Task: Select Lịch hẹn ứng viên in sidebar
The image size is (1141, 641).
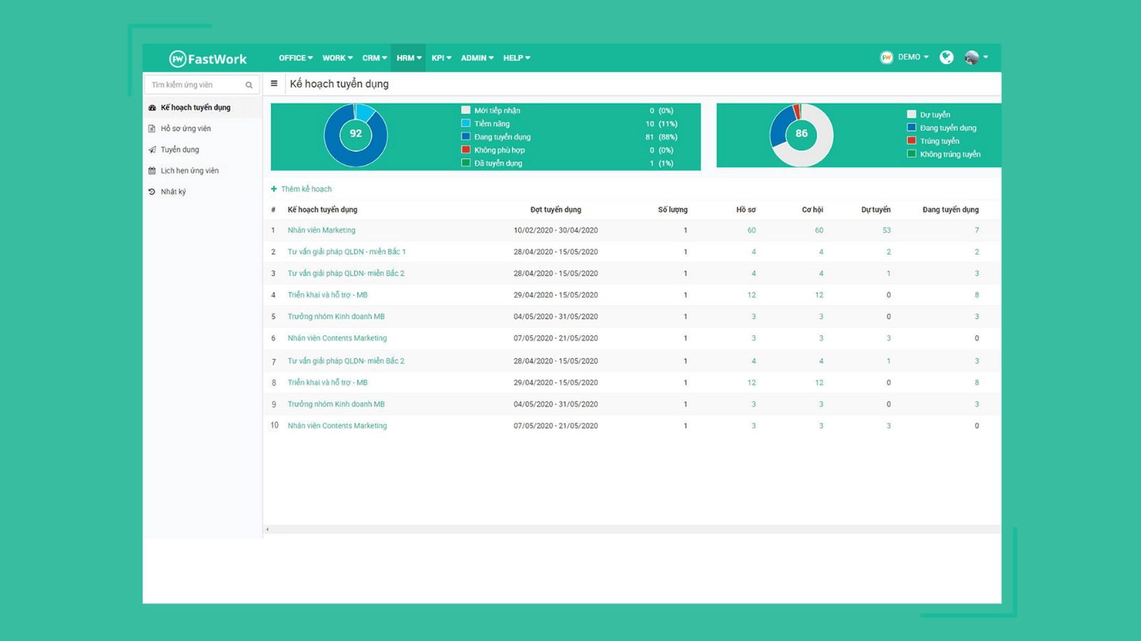Action: point(190,171)
